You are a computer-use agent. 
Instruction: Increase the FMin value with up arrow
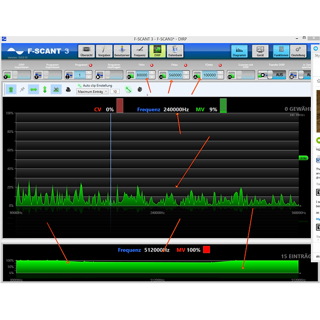(x=152, y=73)
